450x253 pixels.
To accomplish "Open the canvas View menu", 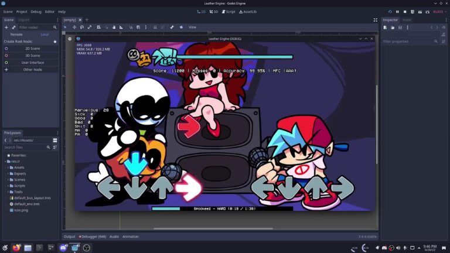I will click(192, 28).
